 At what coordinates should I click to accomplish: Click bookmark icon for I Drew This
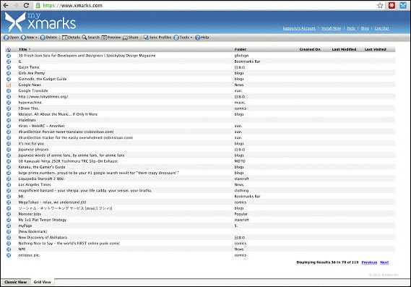pos(9,108)
